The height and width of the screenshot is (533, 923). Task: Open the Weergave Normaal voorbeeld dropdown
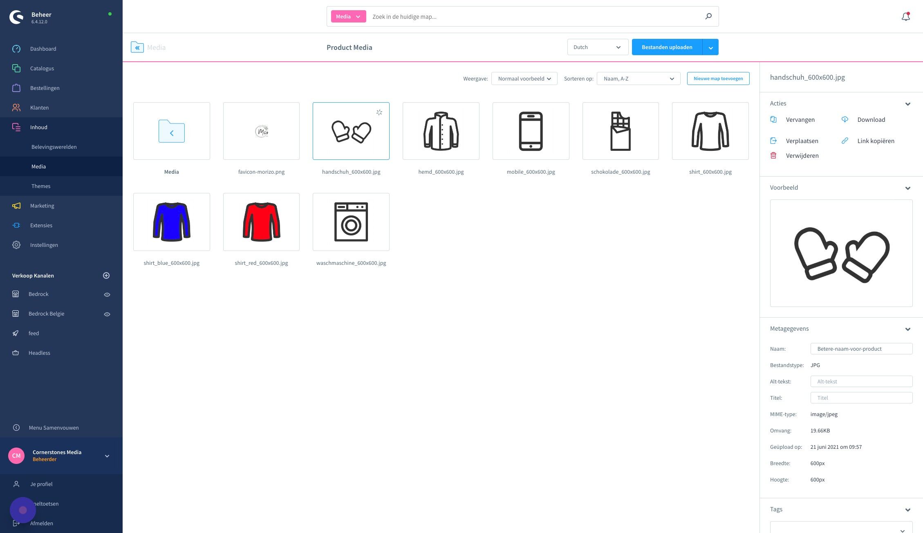click(524, 78)
